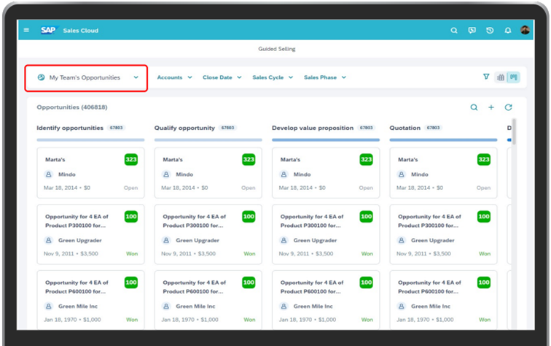Add a new opportunity with plus icon
The image size is (551, 346).
click(x=491, y=107)
